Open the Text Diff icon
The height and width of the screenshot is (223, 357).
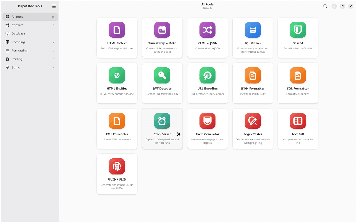[298, 121]
